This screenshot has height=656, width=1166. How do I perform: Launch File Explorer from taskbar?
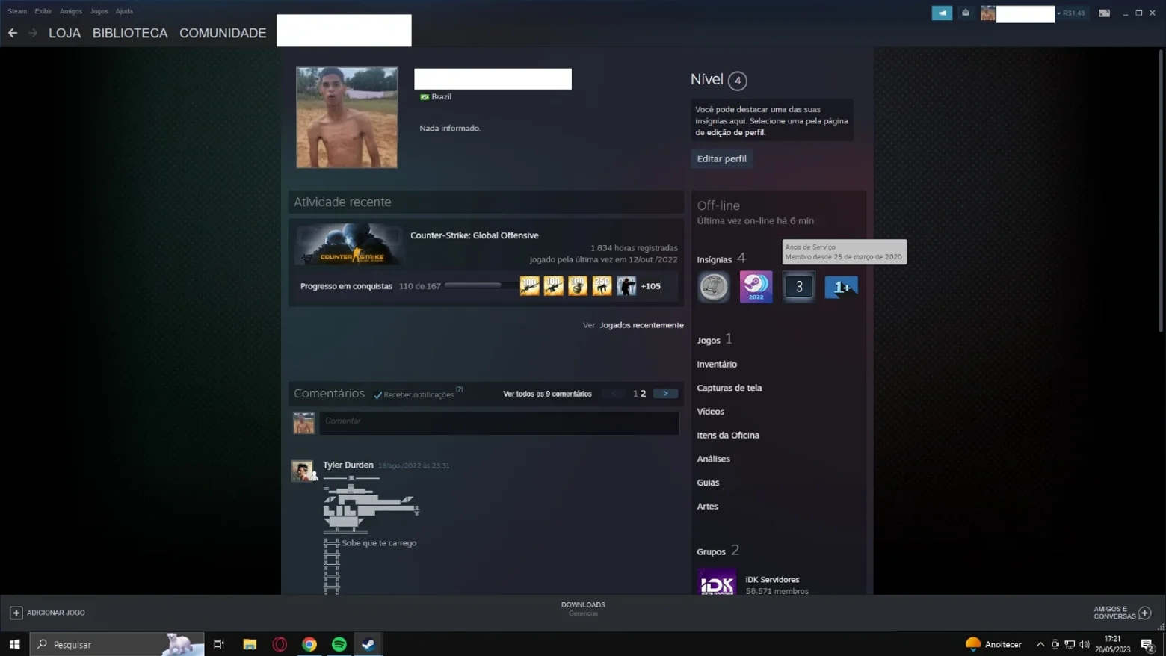tap(250, 644)
